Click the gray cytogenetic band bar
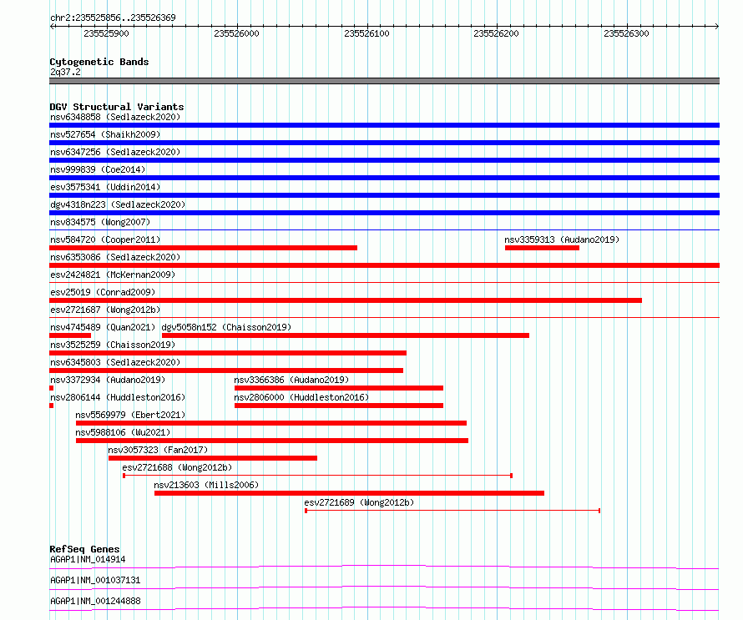The width and height of the screenshot is (743, 620). (x=384, y=81)
